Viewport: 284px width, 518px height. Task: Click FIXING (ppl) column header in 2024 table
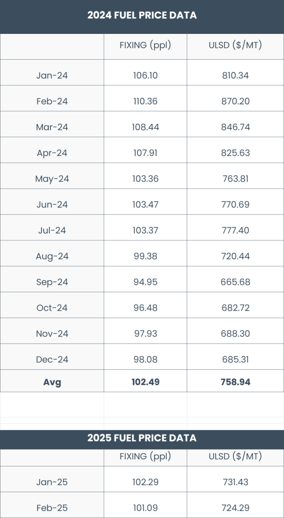point(145,45)
